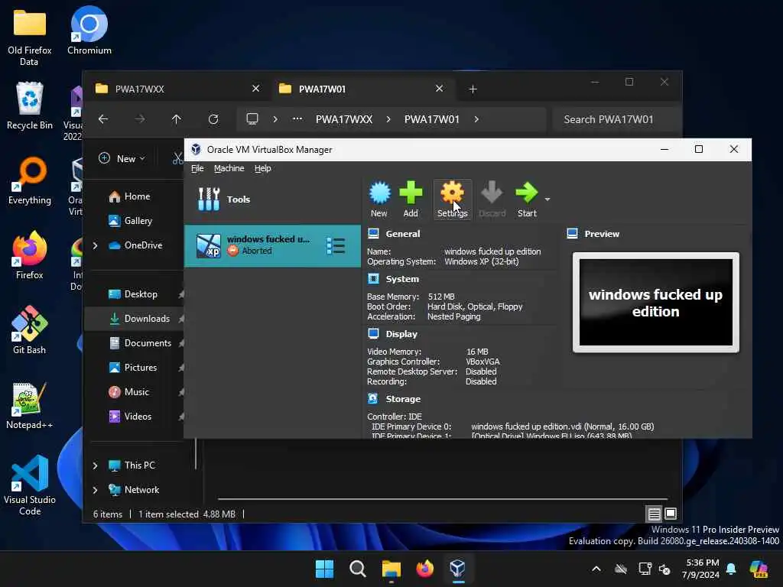Close the PWA17W01 Explorer tab

click(439, 89)
